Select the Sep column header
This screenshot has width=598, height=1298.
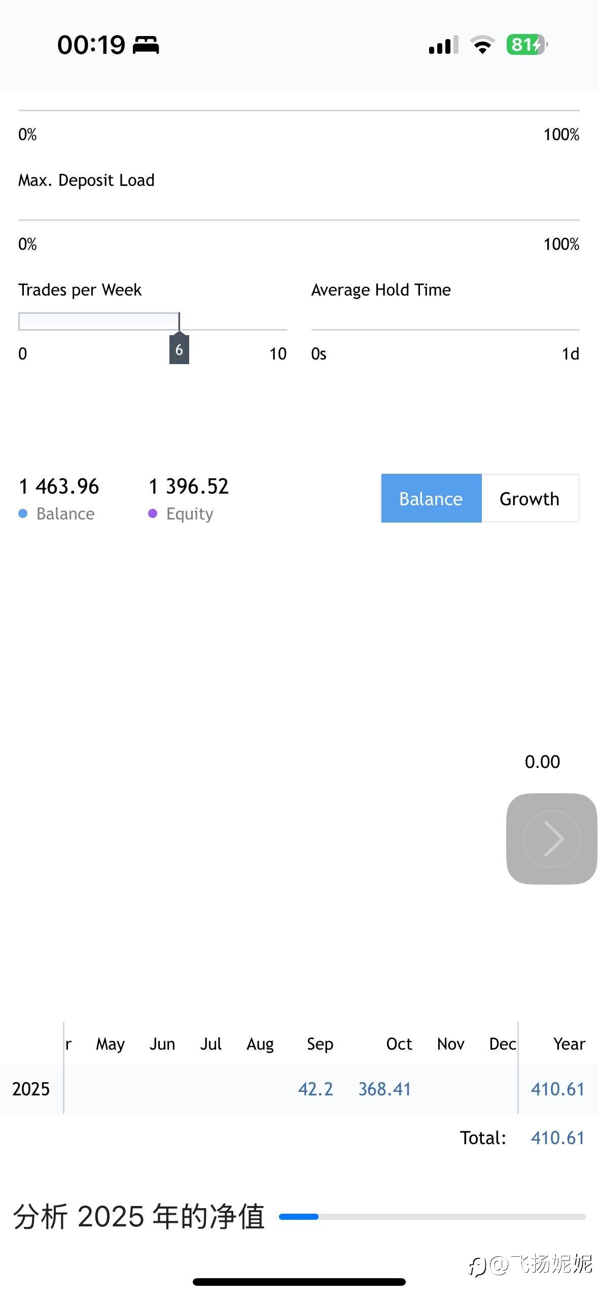point(320,1044)
